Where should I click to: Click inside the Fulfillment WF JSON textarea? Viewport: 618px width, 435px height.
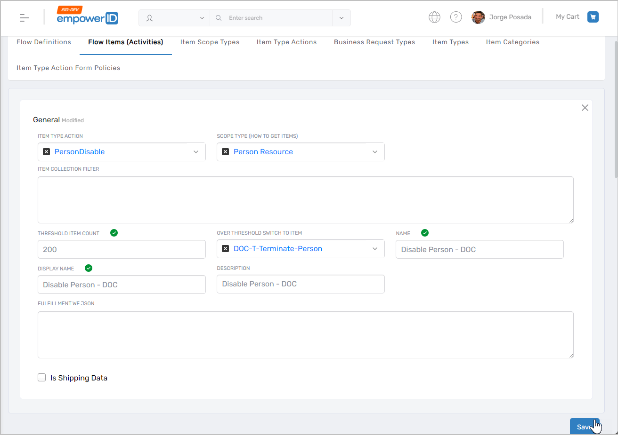(x=305, y=334)
